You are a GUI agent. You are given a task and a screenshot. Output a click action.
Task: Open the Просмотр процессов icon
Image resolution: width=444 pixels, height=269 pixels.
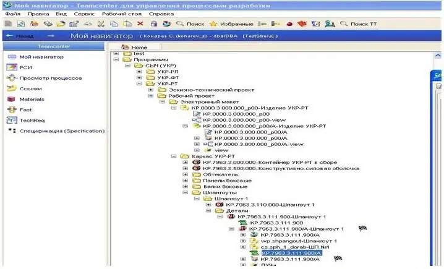[x=12, y=78]
